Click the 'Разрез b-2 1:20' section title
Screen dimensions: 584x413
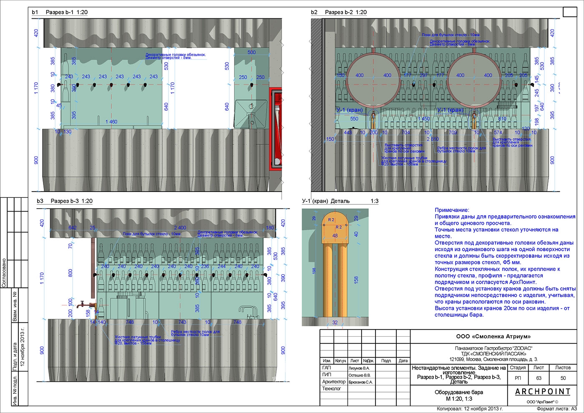click(346, 12)
